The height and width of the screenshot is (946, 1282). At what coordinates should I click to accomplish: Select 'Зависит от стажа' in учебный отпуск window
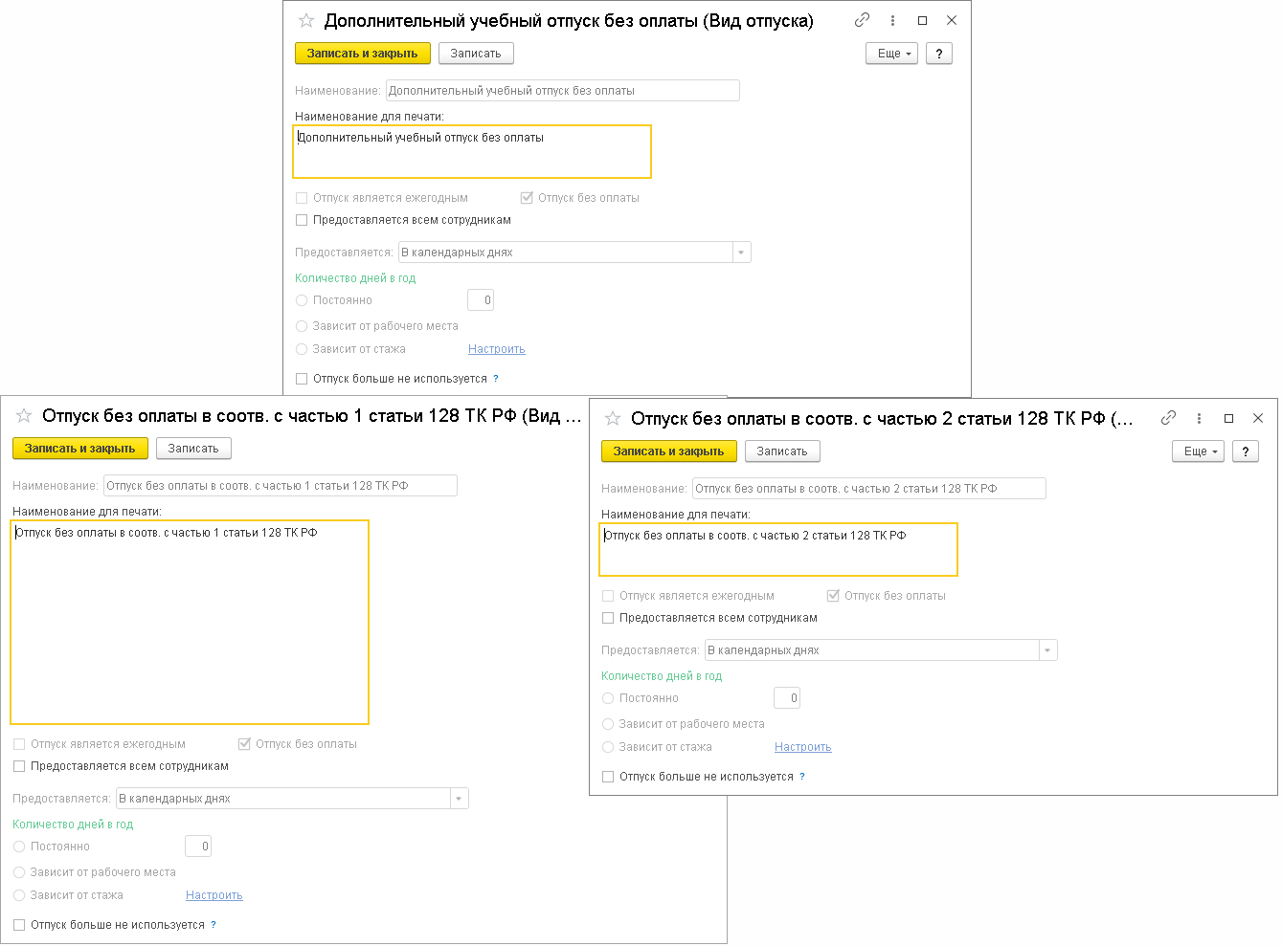(302, 349)
